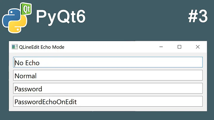The image size is (214, 120).
Task: Maximize the QLineEdit Echo Mode window
Action: [x=179, y=47]
